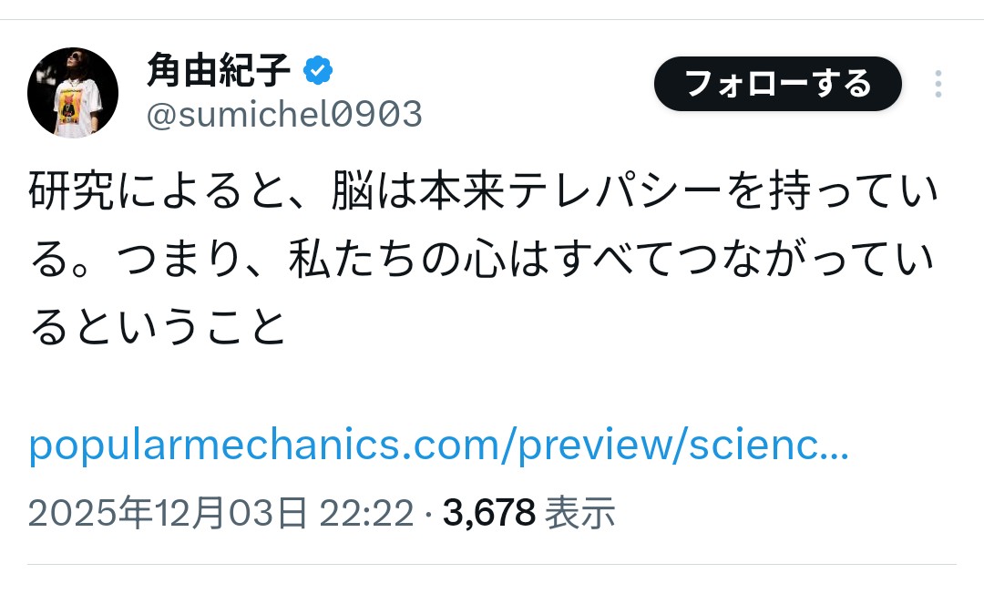Open the three-dot more options menu
The height and width of the screenshot is (594, 984).
click(938, 85)
